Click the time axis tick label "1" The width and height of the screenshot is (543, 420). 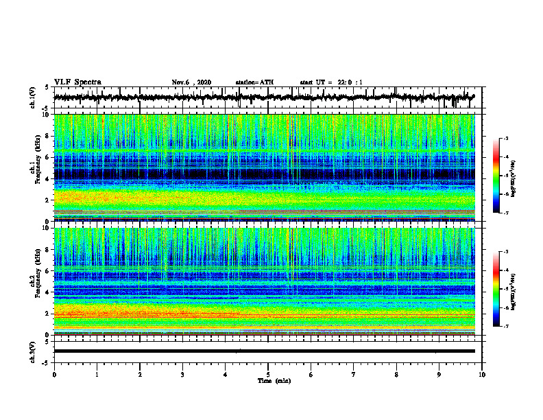(97, 375)
